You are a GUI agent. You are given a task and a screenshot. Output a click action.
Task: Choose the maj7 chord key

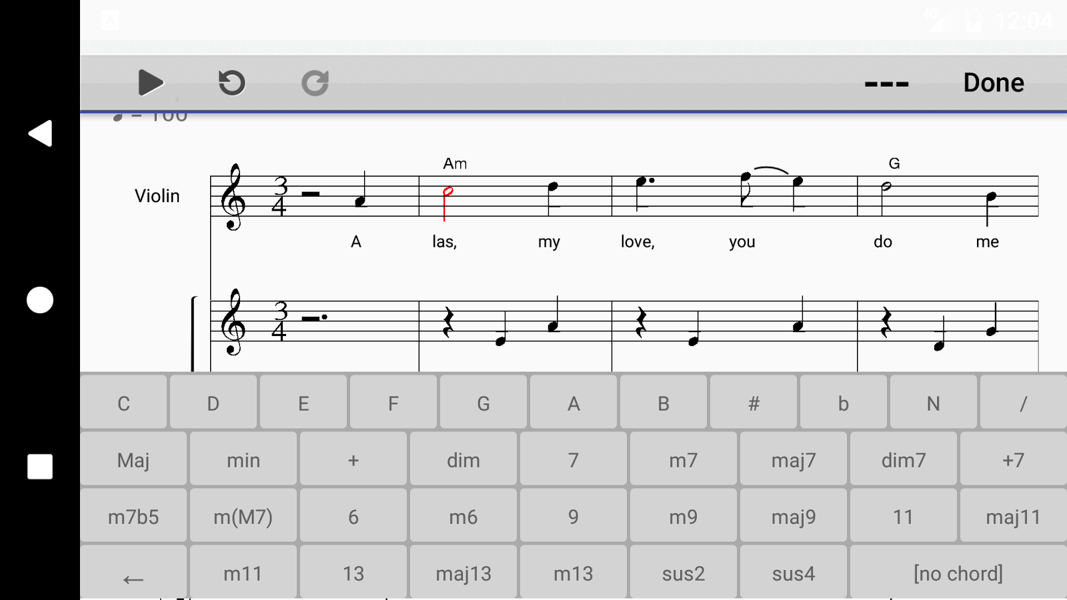(x=794, y=459)
